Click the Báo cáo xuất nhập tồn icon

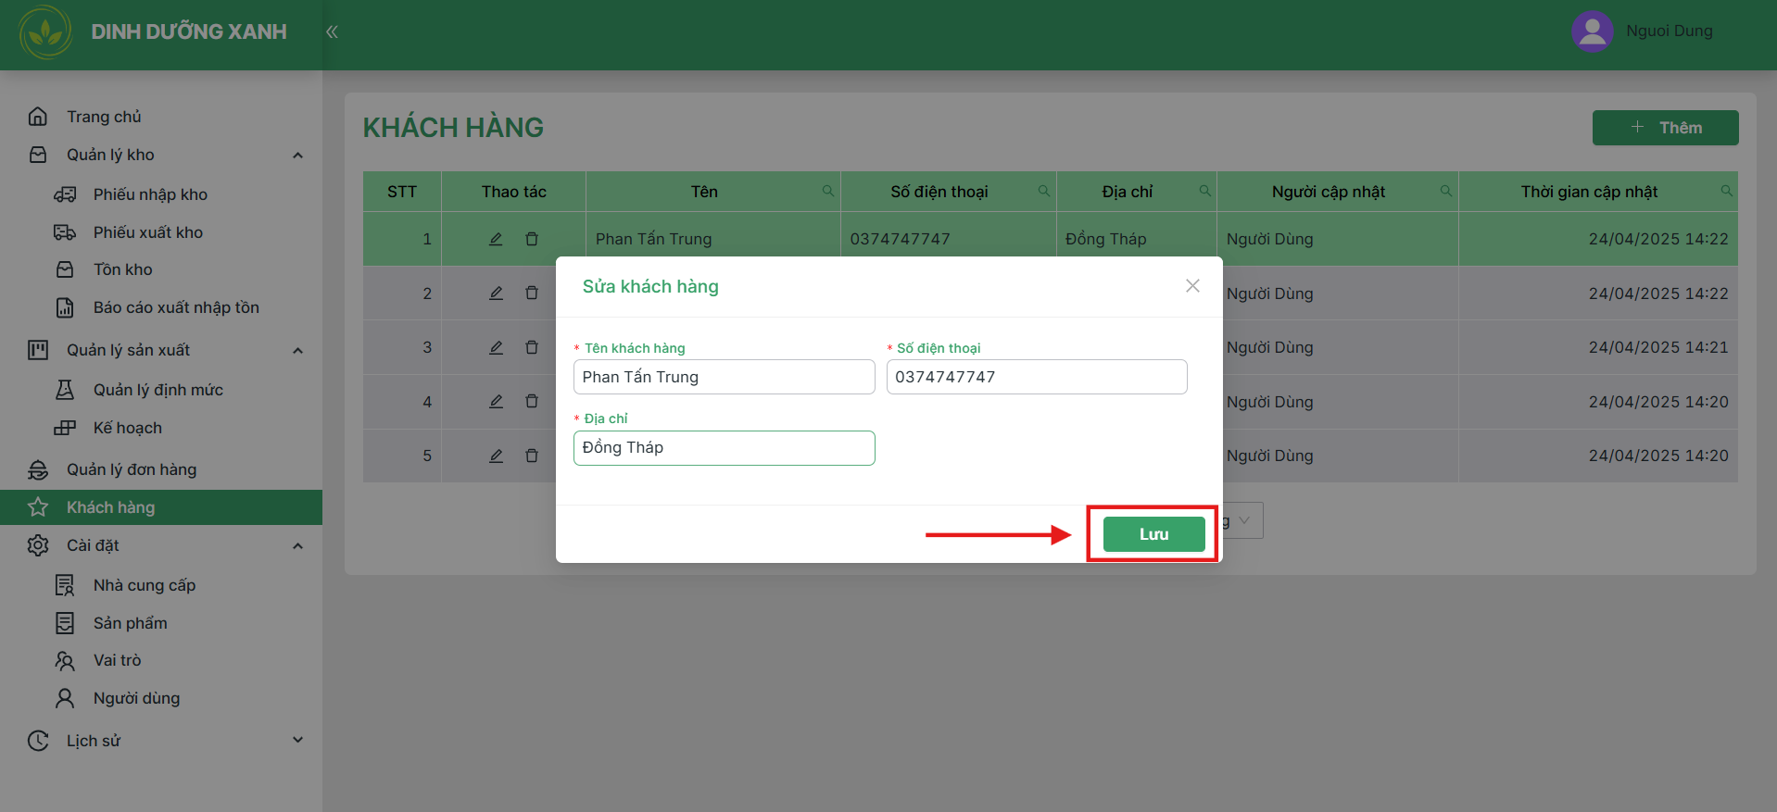[x=65, y=307]
